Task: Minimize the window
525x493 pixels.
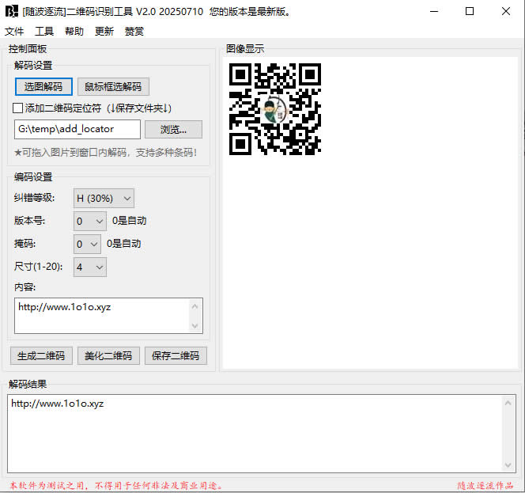Action: coord(434,11)
